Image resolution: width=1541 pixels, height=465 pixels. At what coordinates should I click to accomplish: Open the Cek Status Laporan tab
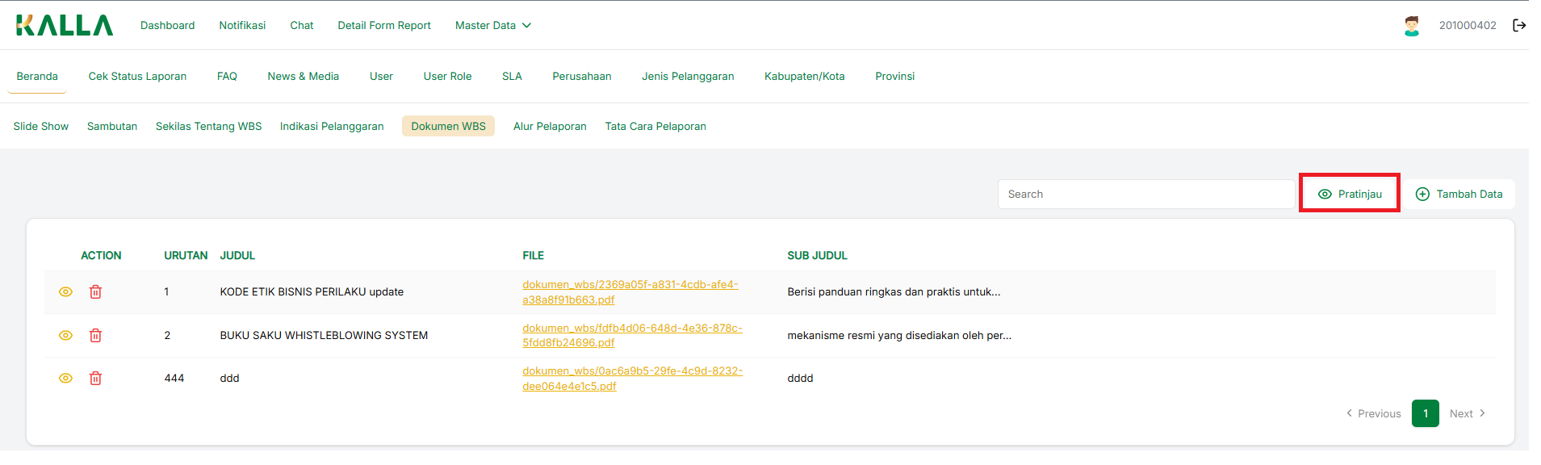(x=137, y=77)
